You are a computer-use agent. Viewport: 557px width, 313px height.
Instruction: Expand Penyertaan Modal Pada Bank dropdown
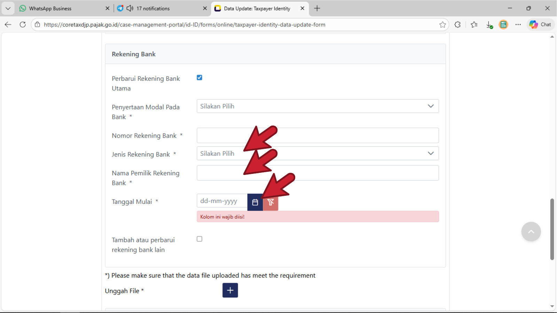[x=317, y=106]
